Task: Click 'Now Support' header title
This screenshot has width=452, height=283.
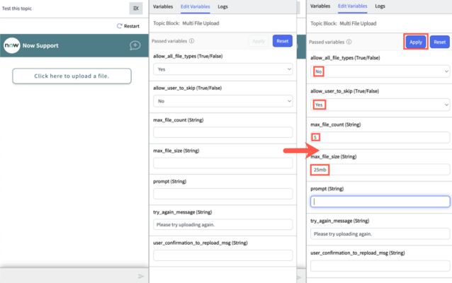Action: pyautogui.click(x=40, y=45)
